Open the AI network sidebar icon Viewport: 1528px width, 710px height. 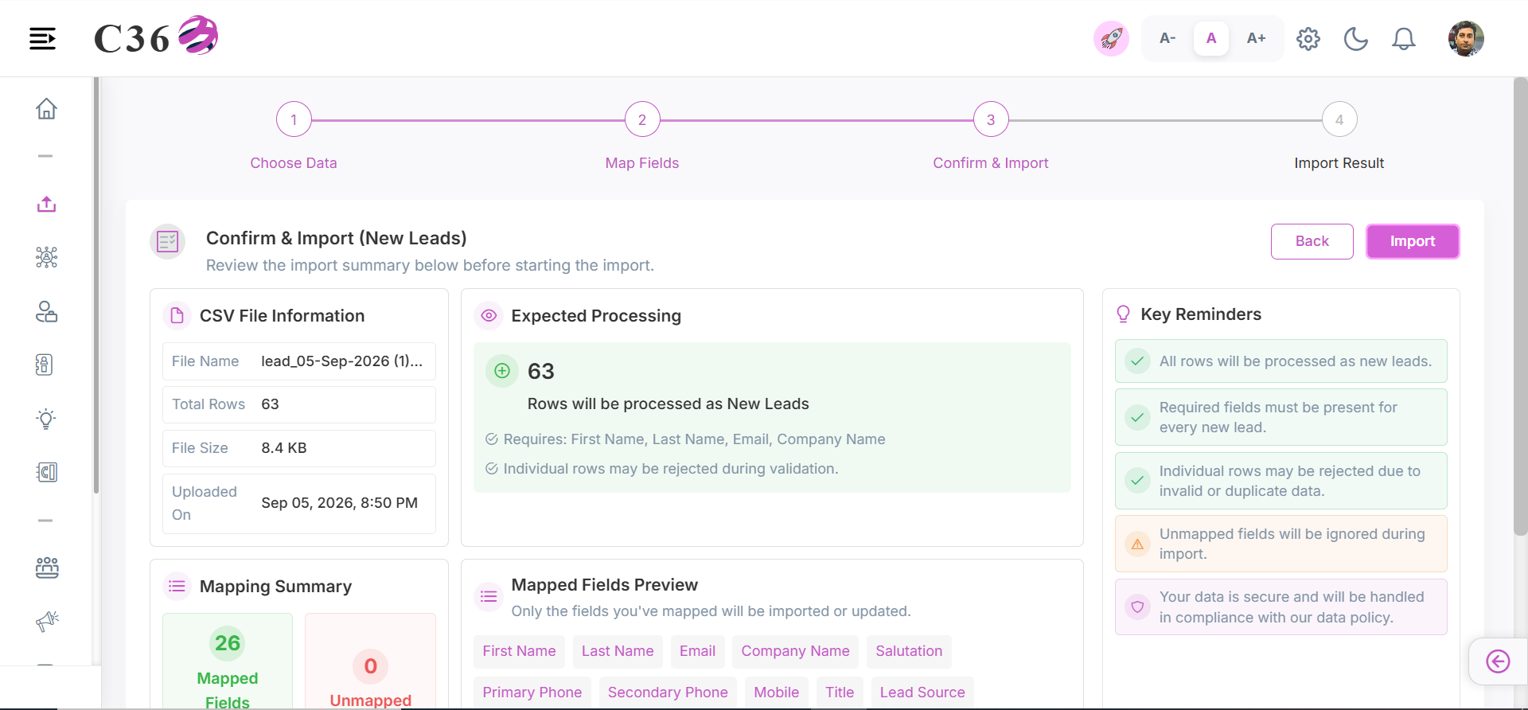point(46,257)
